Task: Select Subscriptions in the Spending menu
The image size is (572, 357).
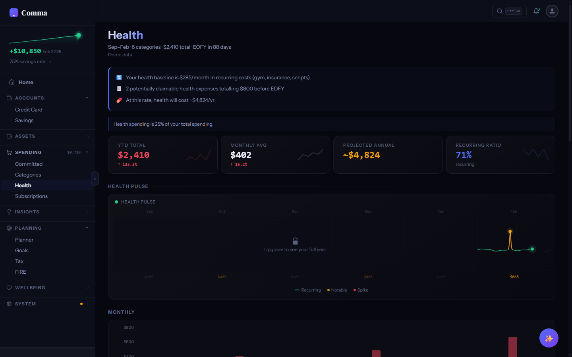Action: pyautogui.click(x=31, y=196)
